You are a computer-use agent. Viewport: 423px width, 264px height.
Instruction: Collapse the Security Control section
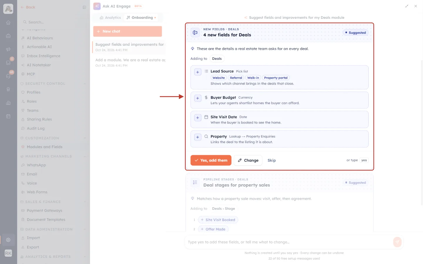coord(85,84)
